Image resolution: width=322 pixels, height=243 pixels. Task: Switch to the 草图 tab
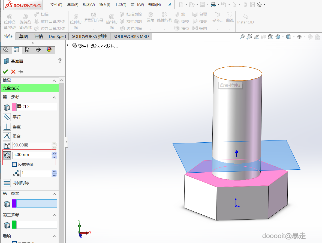click(x=23, y=36)
